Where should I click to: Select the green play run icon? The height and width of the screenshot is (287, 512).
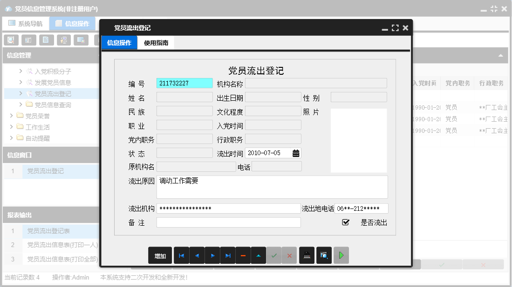pos(341,255)
